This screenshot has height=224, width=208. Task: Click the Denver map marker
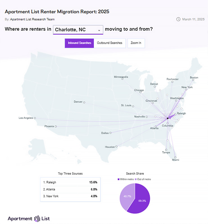click(x=84, y=102)
